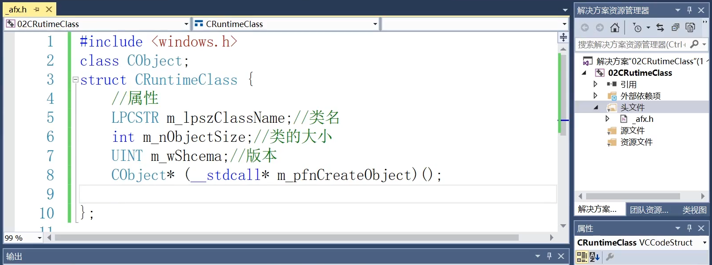The width and height of the screenshot is (712, 265).
Task: Switch to the 团队资源 tab
Action: click(649, 210)
